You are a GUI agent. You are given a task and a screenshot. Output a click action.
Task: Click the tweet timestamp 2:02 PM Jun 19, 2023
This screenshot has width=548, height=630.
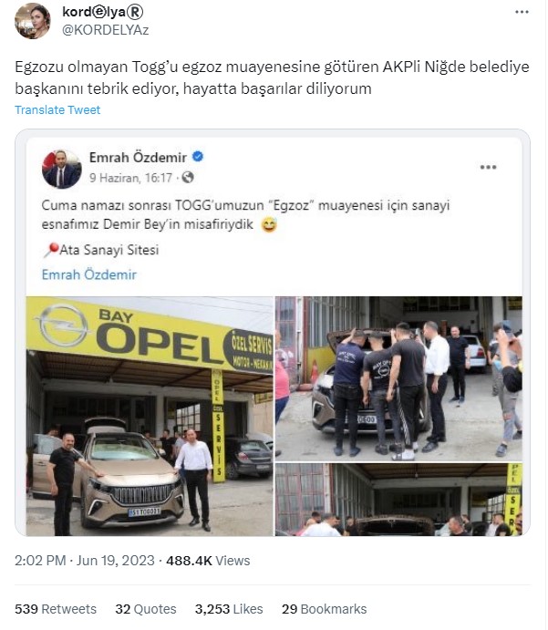pos(85,561)
